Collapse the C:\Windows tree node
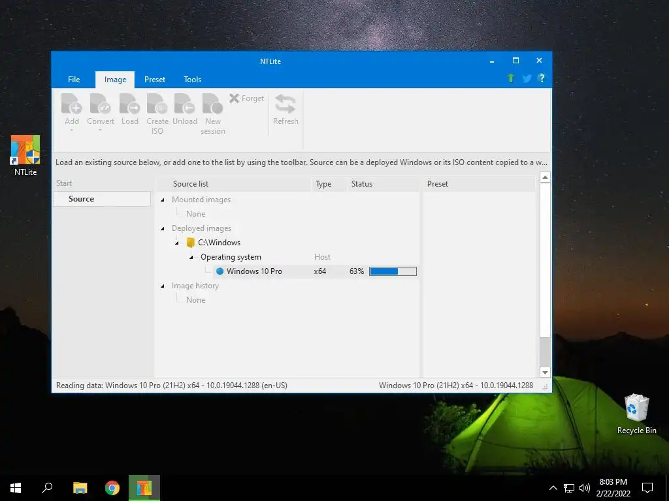This screenshot has height=501, width=669. coord(176,243)
